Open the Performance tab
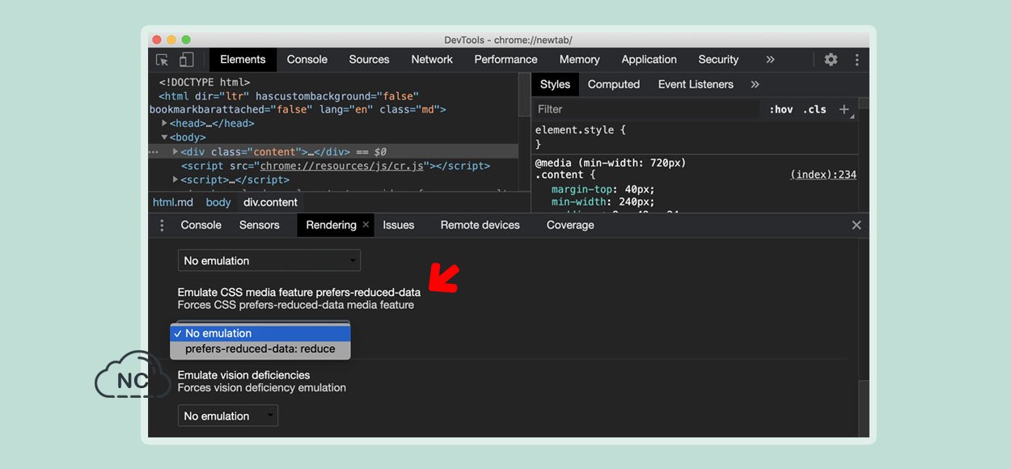The image size is (1011, 469). point(506,60)
